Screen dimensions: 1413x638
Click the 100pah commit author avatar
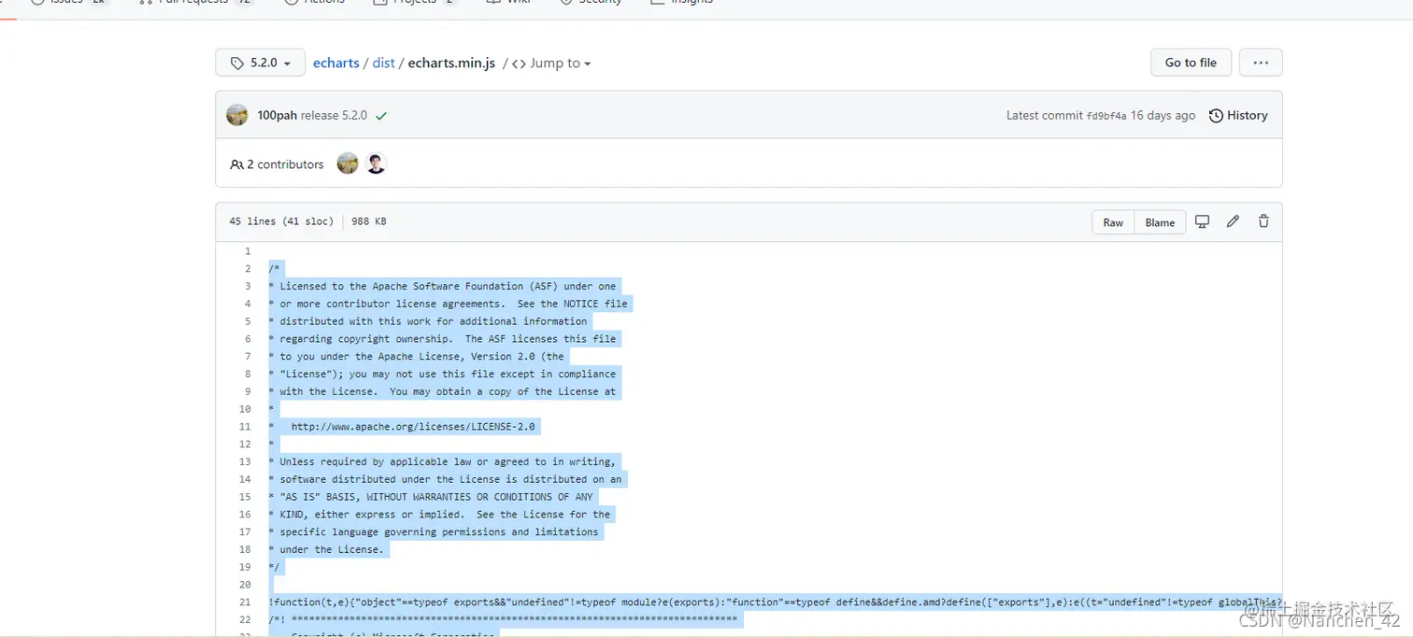click(237, 115)
